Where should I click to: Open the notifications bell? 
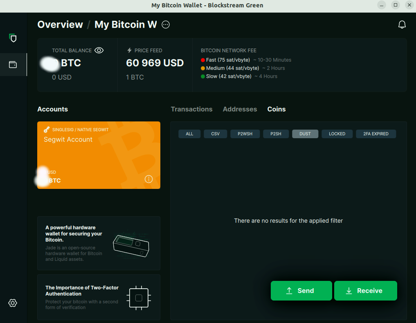point(402,25)
